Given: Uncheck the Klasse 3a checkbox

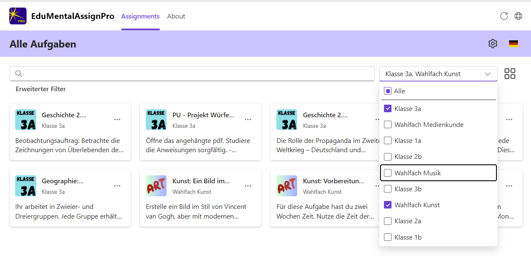Looking at the screenshot, I should pos(388,109).
